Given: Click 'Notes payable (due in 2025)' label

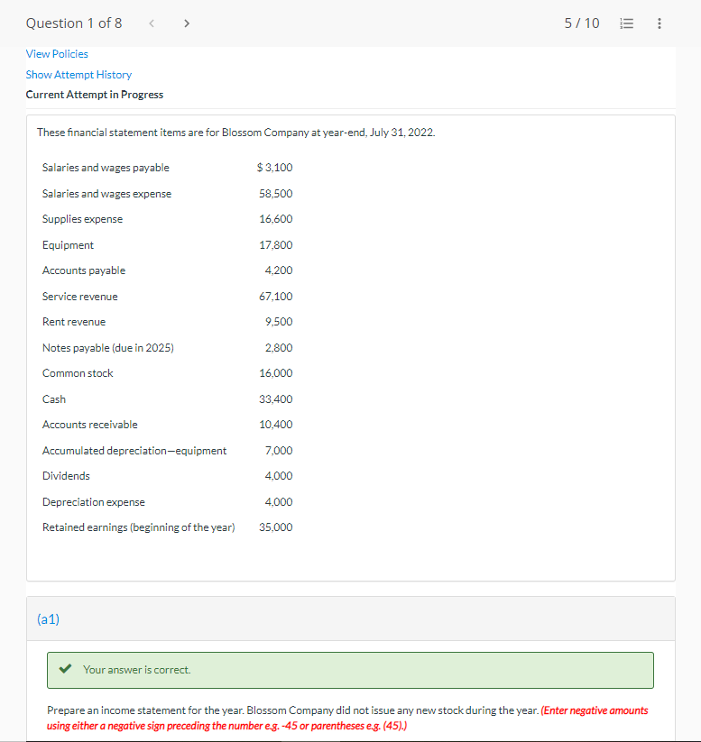Looking at the screenshot, I should [x=108, y=348].
